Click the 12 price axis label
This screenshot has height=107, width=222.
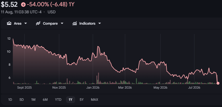coord(9,38)
